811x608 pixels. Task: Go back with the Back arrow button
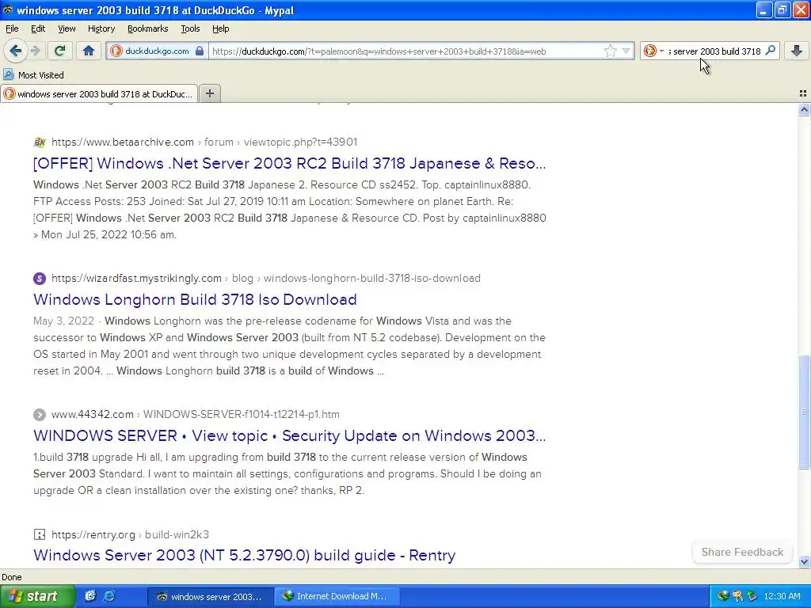[16, 51]
